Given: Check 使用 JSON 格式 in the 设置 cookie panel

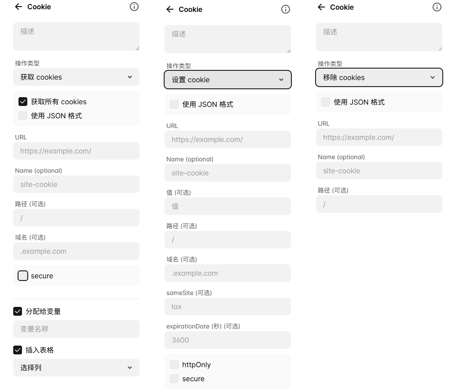Looking at the screenshot, I should (x=174, y=104).
